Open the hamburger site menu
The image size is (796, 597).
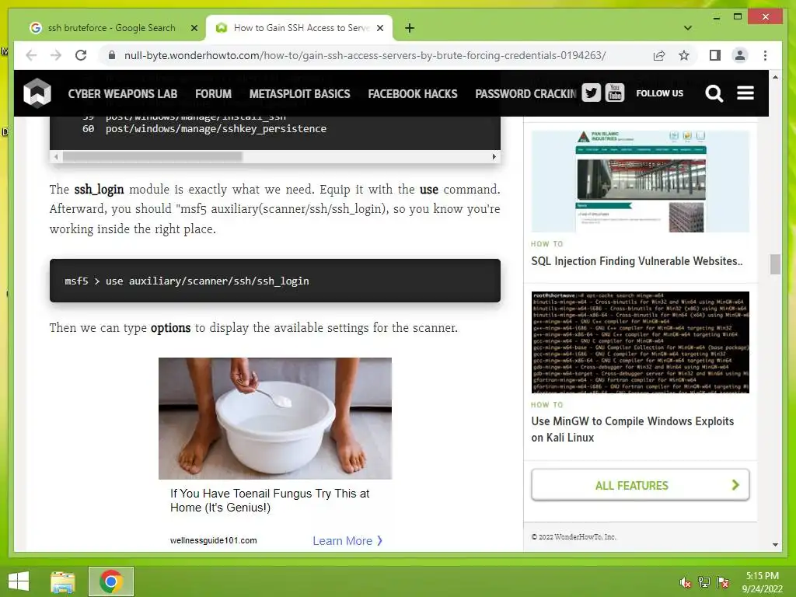tap(745, 93)
